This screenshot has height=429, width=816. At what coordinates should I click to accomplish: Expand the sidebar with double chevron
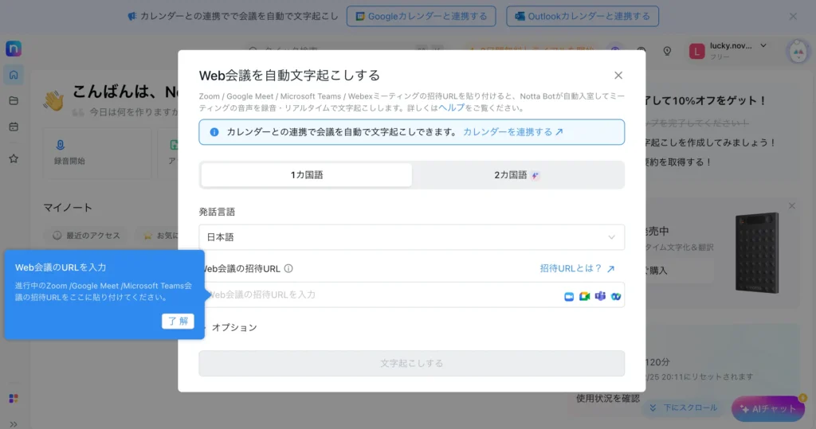(x=14, y=424)
